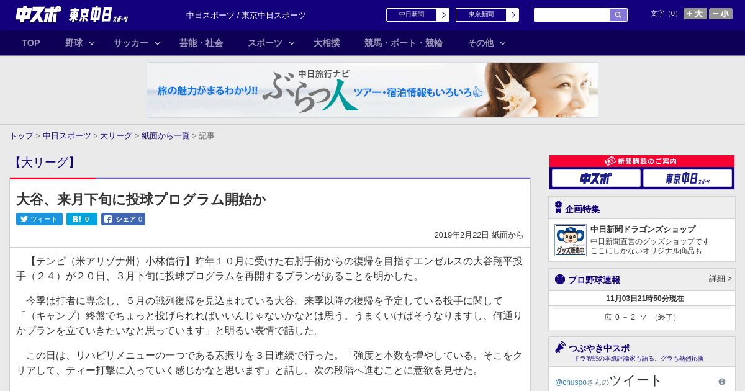Click the article headline 大谷、来月下旬
Image resolution: width=745 pixels, height=391 pixels.
tap(141, 200)
